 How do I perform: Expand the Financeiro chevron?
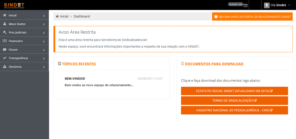coord(44,41)
